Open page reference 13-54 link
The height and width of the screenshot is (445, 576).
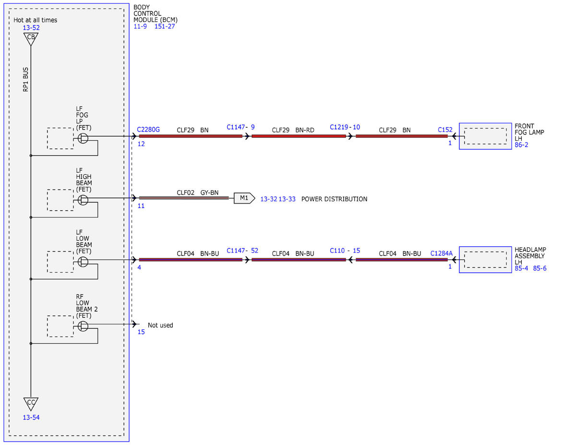point(31,418)
